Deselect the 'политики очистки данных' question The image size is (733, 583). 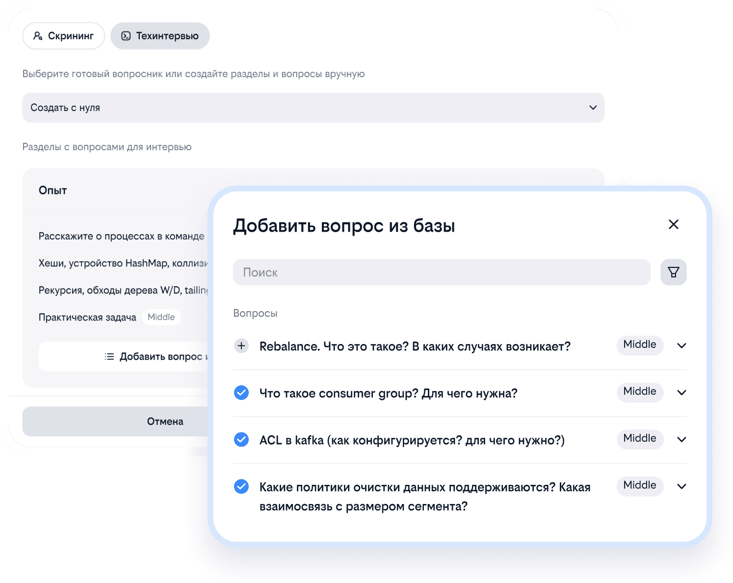pos(241,486)
